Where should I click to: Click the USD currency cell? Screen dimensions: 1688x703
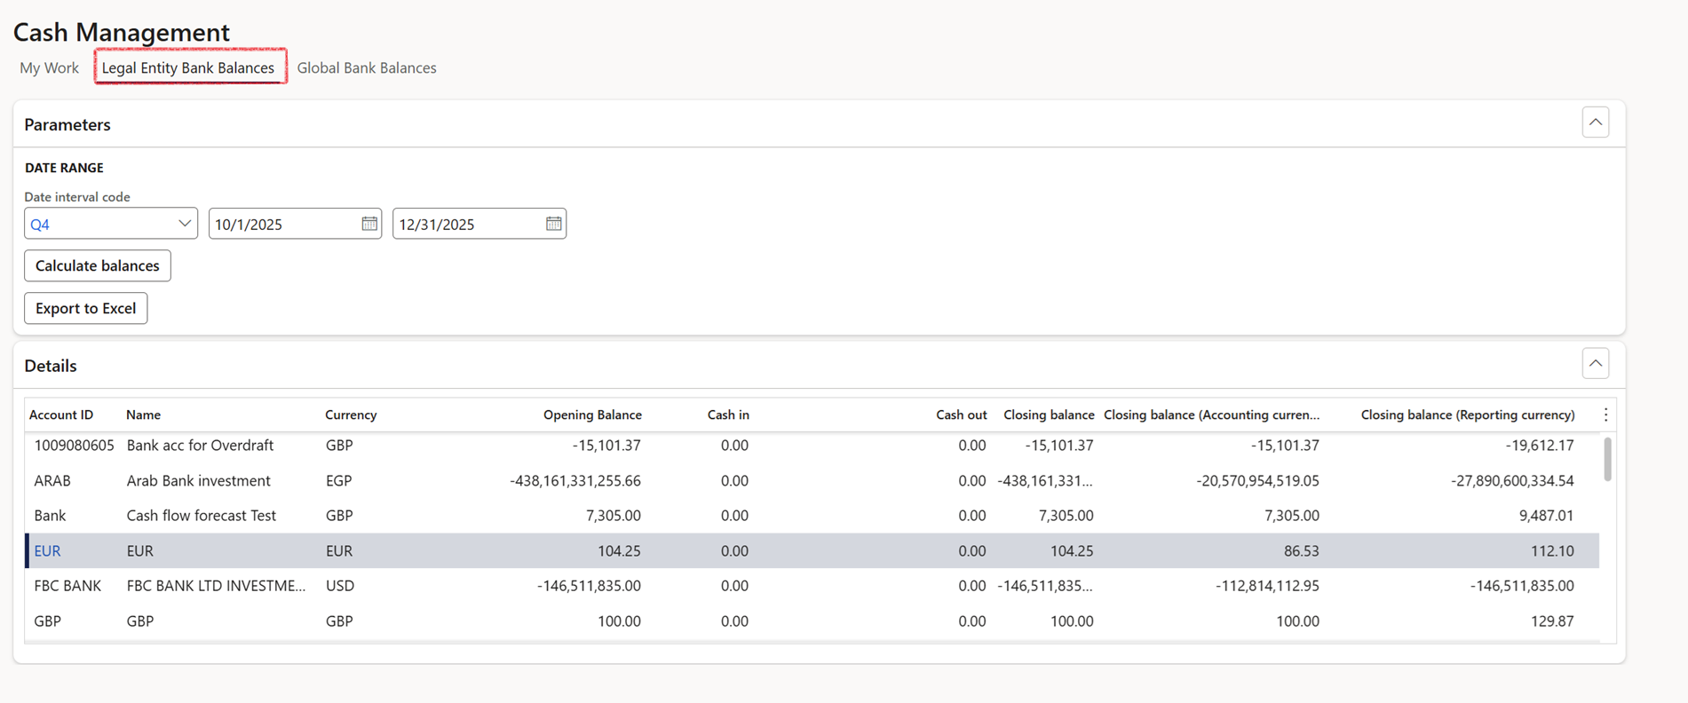[340, 586]
